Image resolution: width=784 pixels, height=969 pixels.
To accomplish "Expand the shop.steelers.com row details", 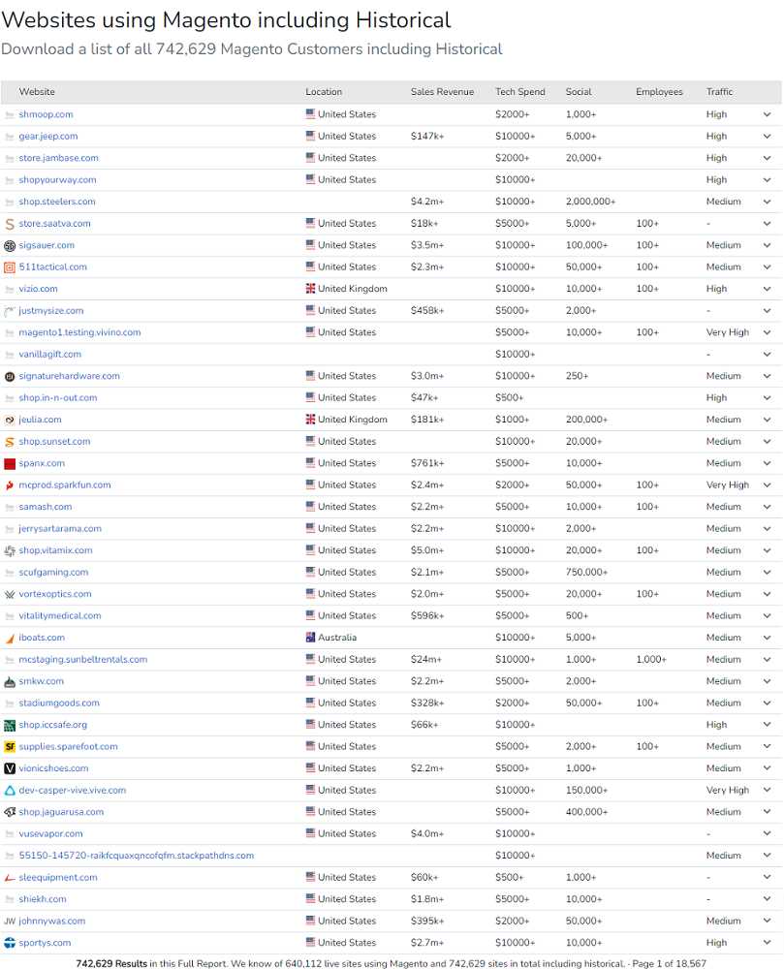I will pyautogui.click(x=767, y=202).
